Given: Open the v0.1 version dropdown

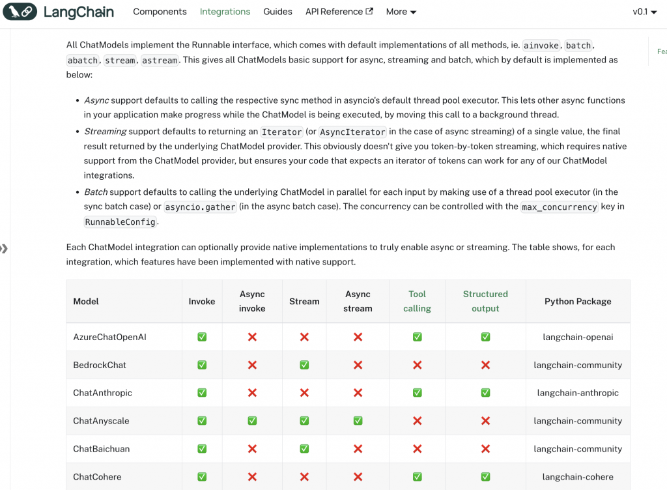Looking at the screenshot, I should [644, 12].
